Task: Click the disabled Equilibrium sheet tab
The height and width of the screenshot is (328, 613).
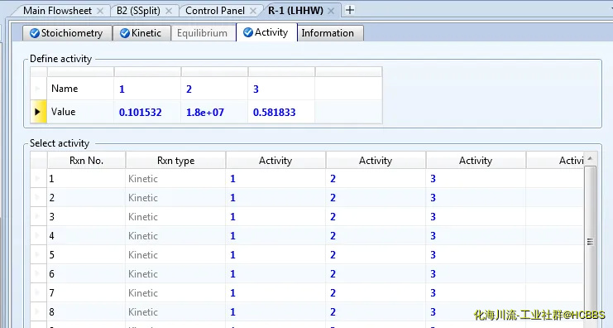Action: tap(203, 33)
